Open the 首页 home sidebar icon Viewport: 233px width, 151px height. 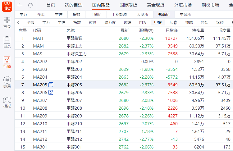[7, 23]
